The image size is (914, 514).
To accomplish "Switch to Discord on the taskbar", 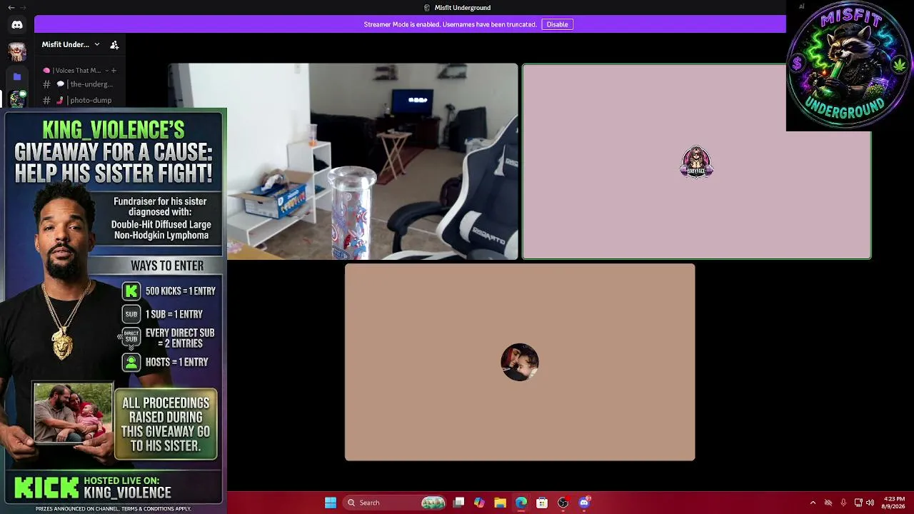I will click(x=584, y=503).
